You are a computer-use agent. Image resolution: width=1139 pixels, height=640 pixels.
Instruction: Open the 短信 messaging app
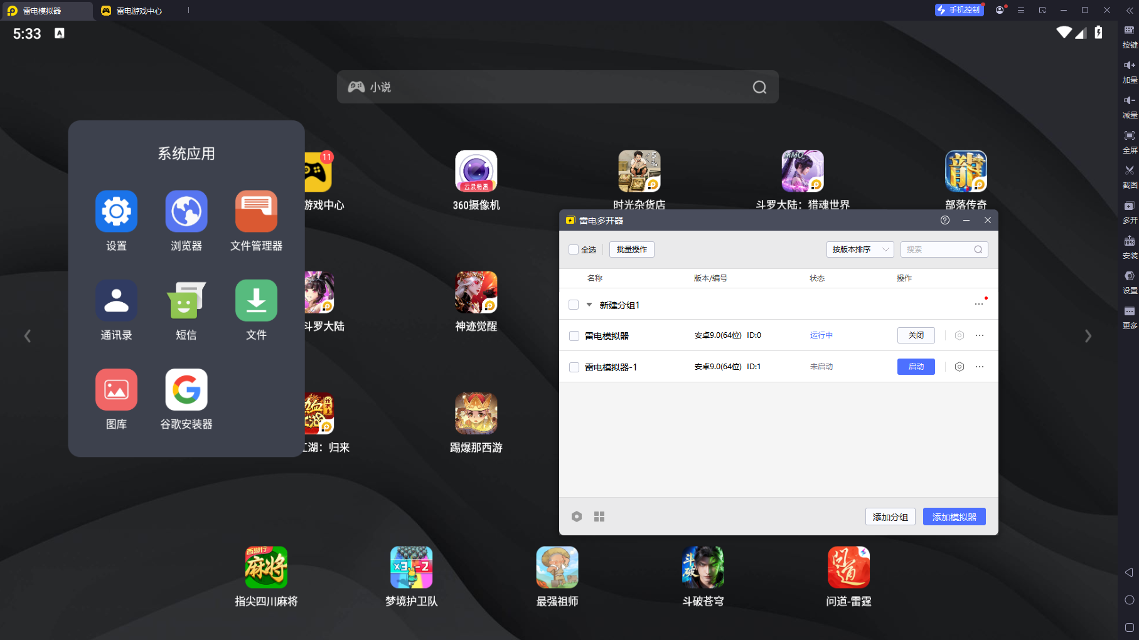pyautogui.click(x=186, y=300)
